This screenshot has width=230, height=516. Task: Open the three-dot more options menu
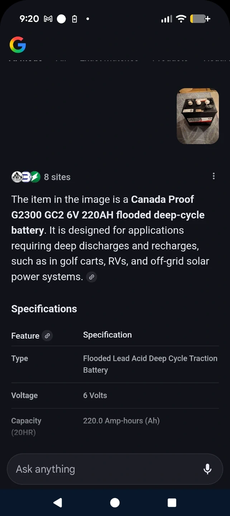[214, 176]
